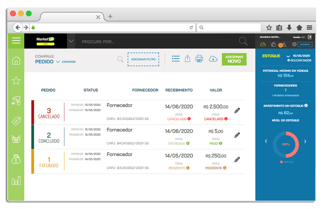The image size is (324, 209).
Task: Open the speedometer dashboard icon
Action: [x=263, y=44]
